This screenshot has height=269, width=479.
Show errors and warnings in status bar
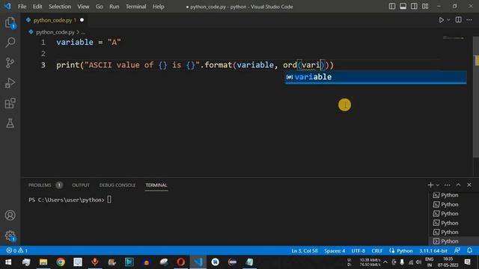pos(17,251)
